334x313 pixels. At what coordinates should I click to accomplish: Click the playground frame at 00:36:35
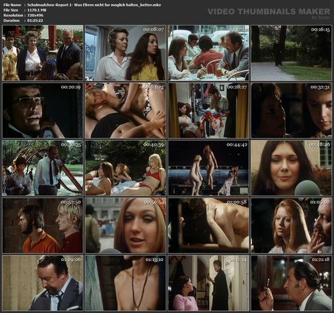pos(43,168)
